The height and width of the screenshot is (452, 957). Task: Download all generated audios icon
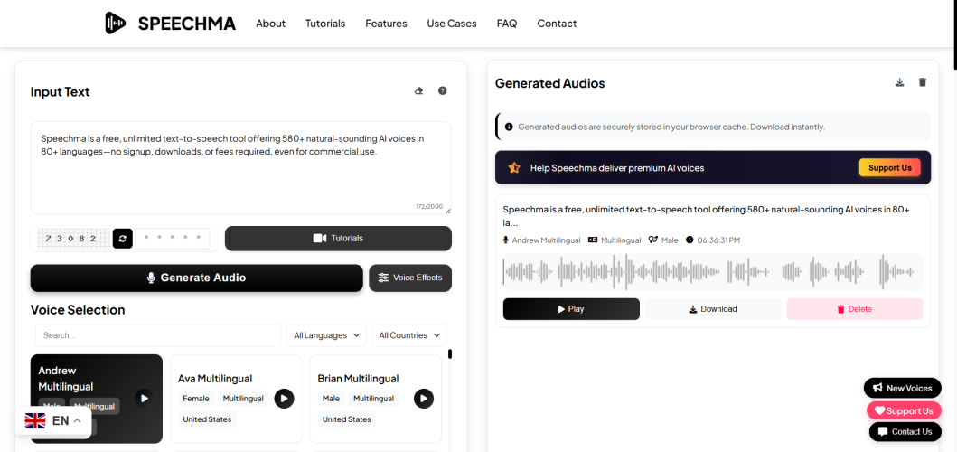pyautogui.click(x=899, y=83)
